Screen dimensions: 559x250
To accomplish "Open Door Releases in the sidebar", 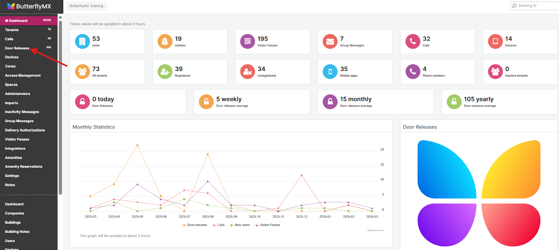I will click(x=17, y=48).
